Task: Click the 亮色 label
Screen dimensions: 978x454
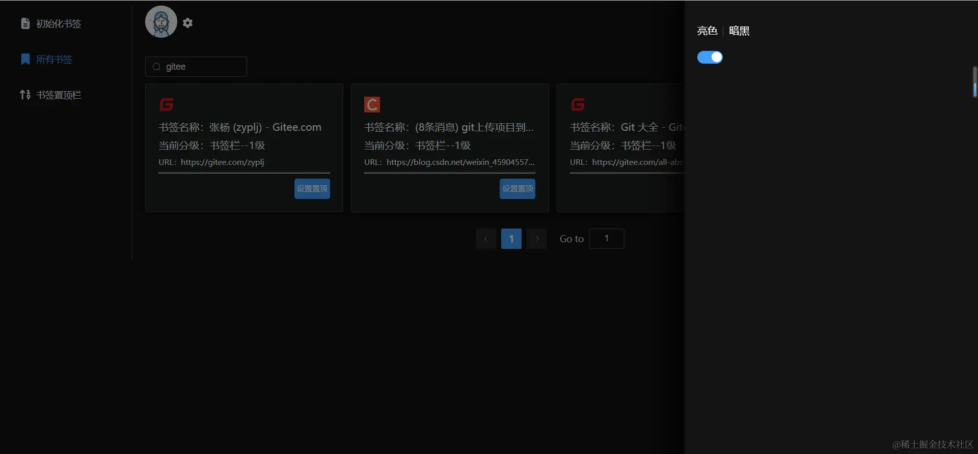Action: [x=707, y=31]
